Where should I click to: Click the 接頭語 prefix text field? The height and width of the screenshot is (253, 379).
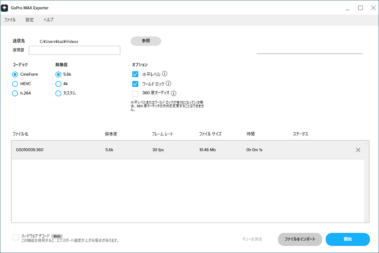[75, 50]
